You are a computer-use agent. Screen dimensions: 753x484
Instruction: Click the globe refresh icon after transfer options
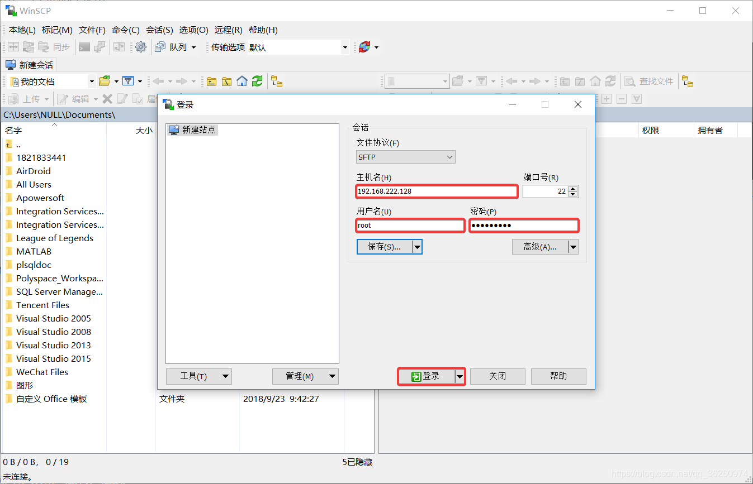point(364,47)
